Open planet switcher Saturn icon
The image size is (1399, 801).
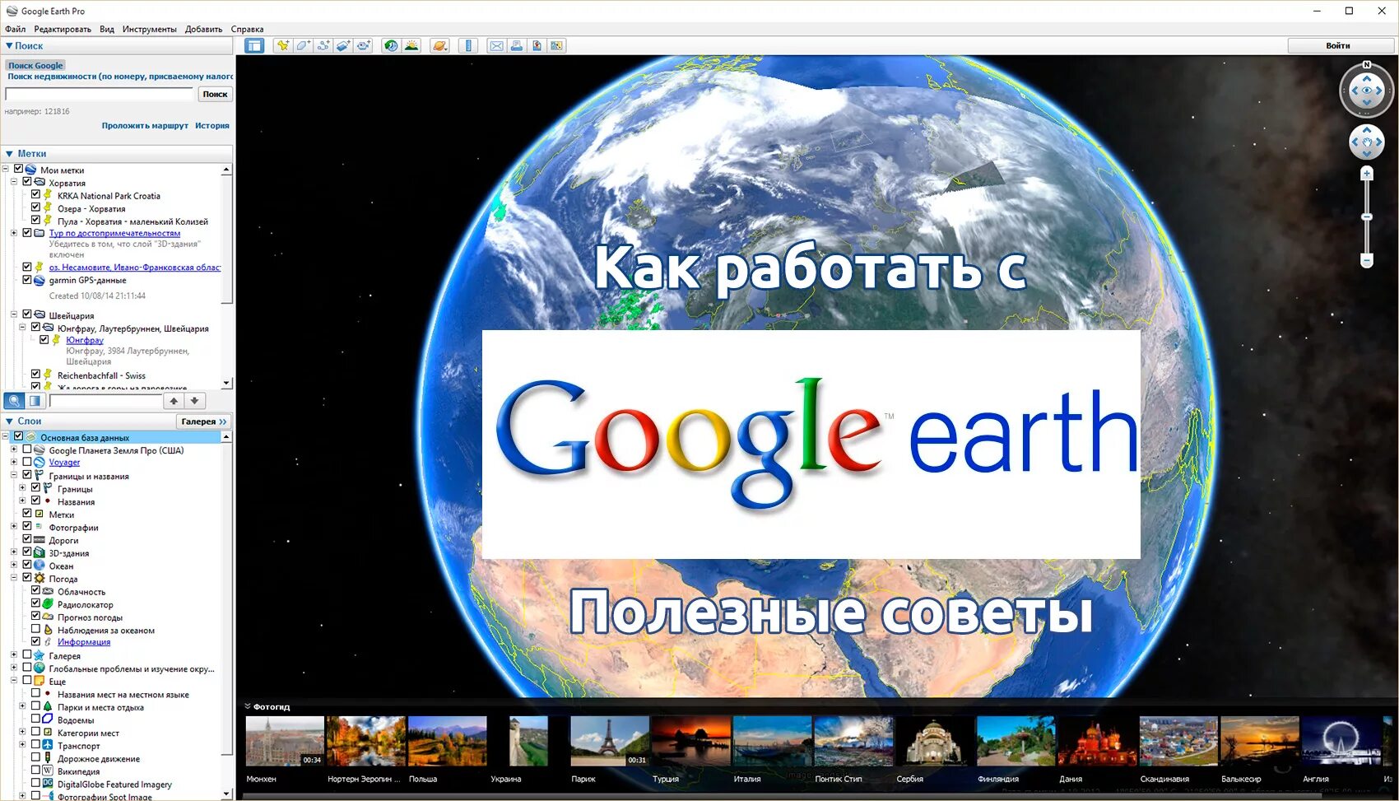(440, 46)
